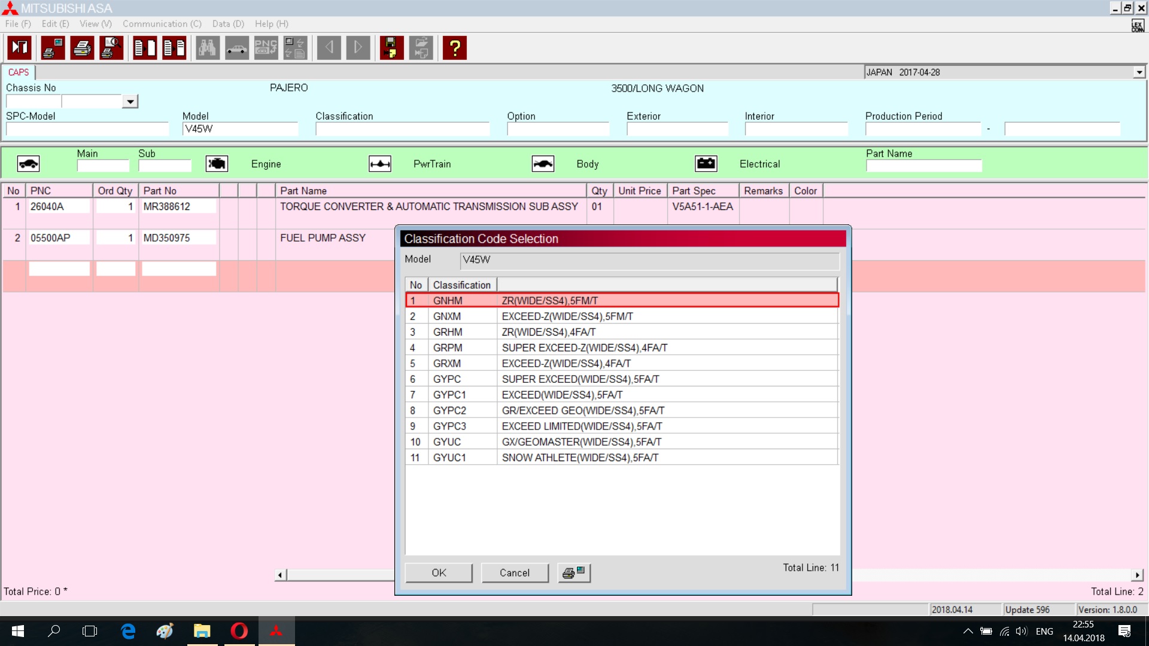Select the PwrTrain category icon
1149x646 pixels.
pos(380,164)
